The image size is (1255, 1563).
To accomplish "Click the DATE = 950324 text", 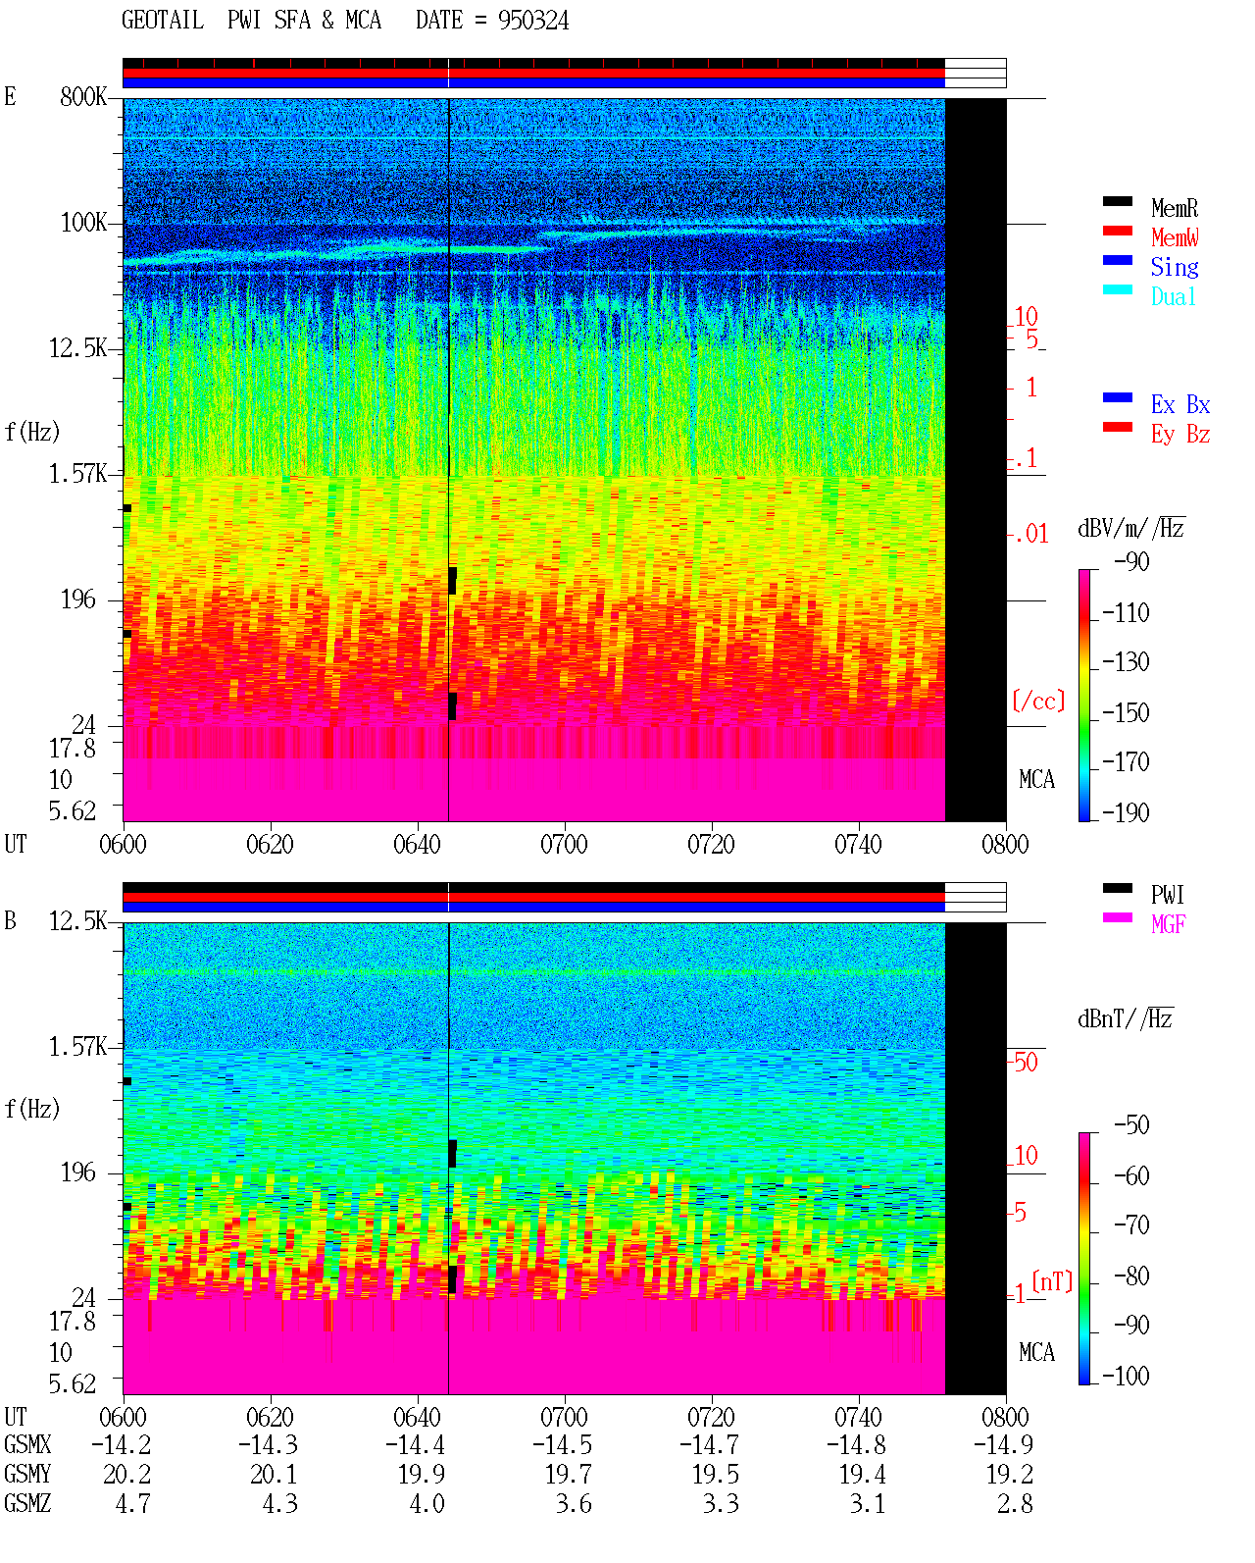I will (492, 21).
